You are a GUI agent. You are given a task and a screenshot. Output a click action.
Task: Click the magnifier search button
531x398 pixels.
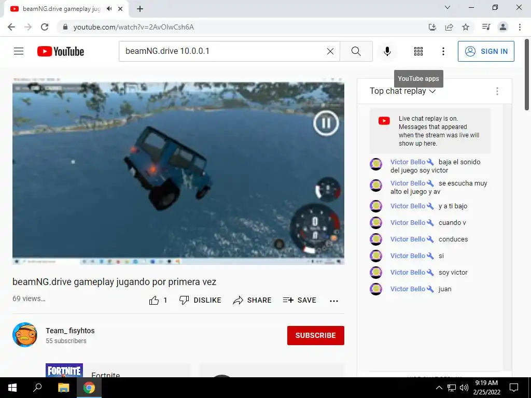click(356, 51)
